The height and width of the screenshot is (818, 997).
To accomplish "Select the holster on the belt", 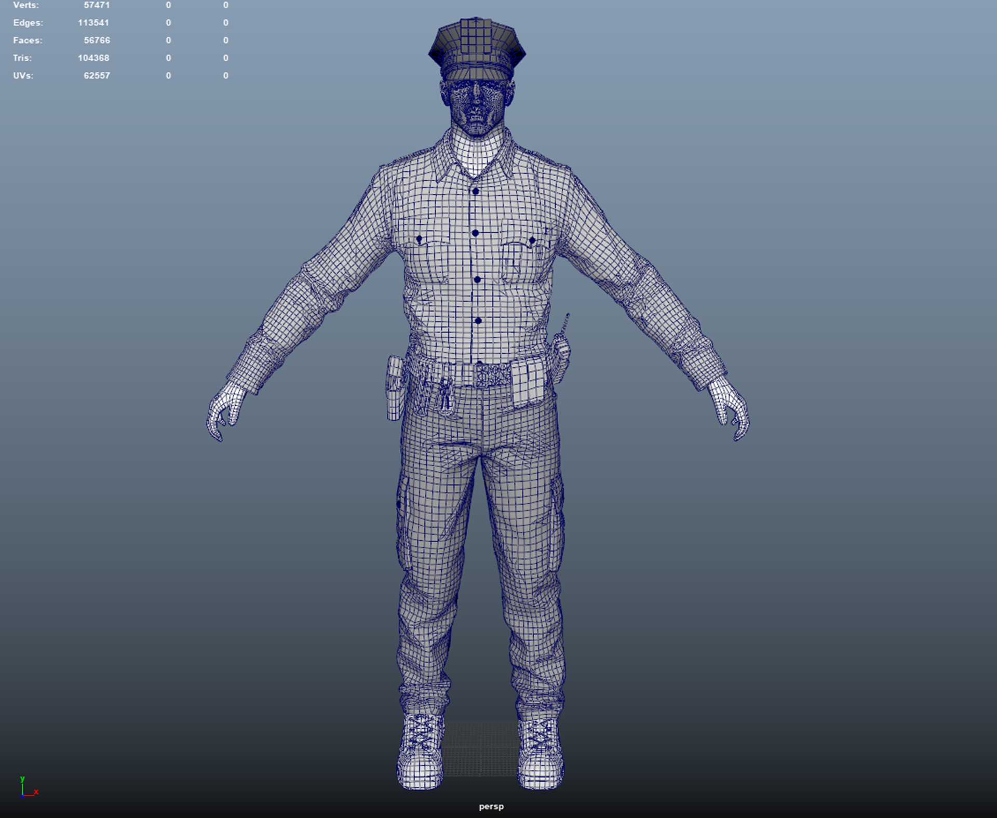I will click(x=395, y=387).
